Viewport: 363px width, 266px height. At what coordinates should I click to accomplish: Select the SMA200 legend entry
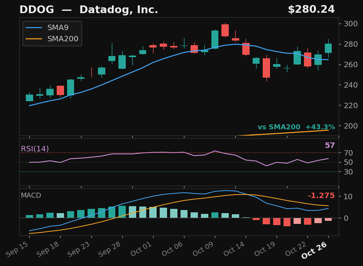pyautogui.click(x=52, y=39)
